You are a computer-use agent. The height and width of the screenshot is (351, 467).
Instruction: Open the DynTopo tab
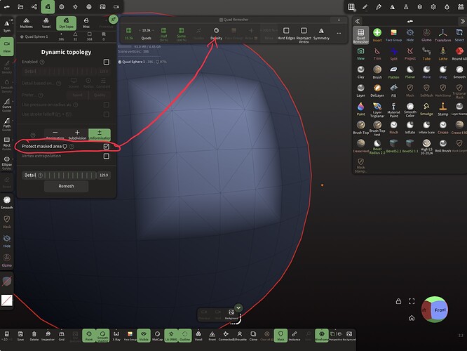point(66,23)
